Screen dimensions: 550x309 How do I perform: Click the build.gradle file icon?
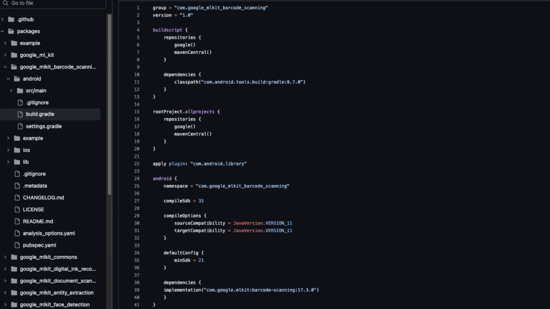tap(20, 114)
